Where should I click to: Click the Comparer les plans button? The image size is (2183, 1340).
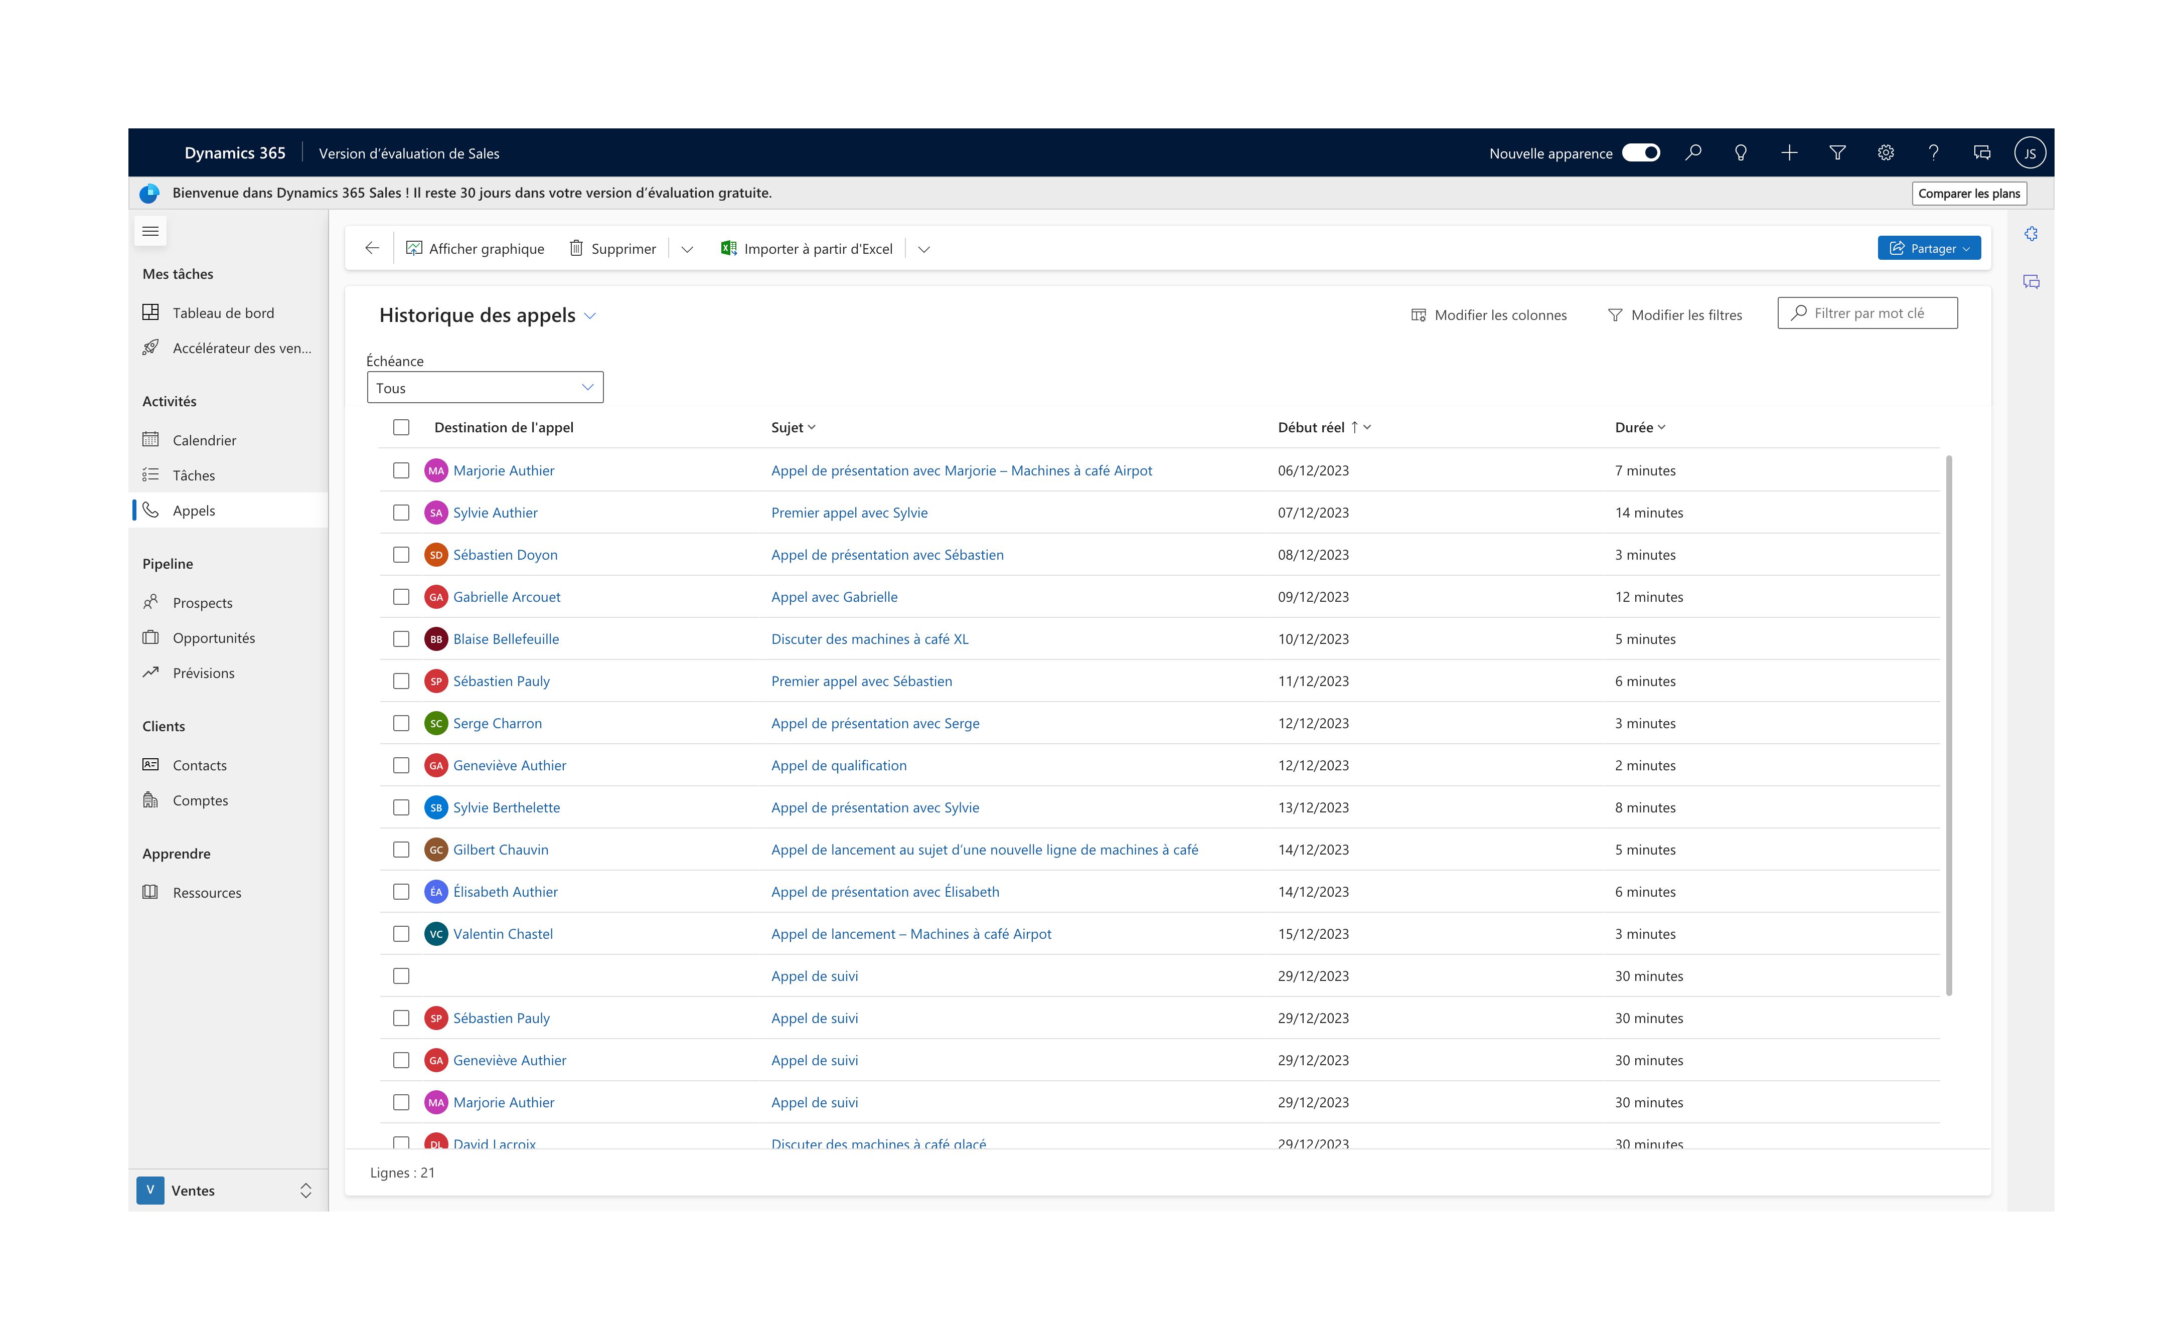pyautogui.click(x=1968, y=193)
